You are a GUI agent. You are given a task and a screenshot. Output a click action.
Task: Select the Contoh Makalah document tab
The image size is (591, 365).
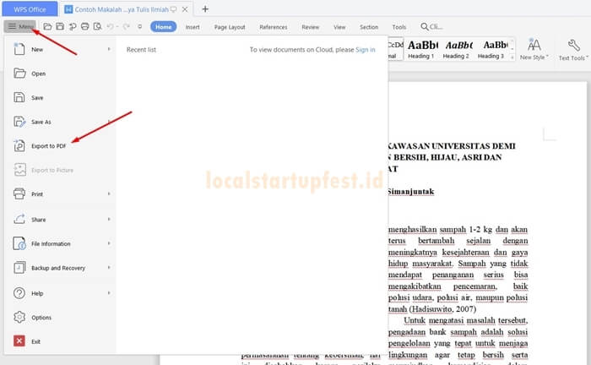[x=122, y=9]
